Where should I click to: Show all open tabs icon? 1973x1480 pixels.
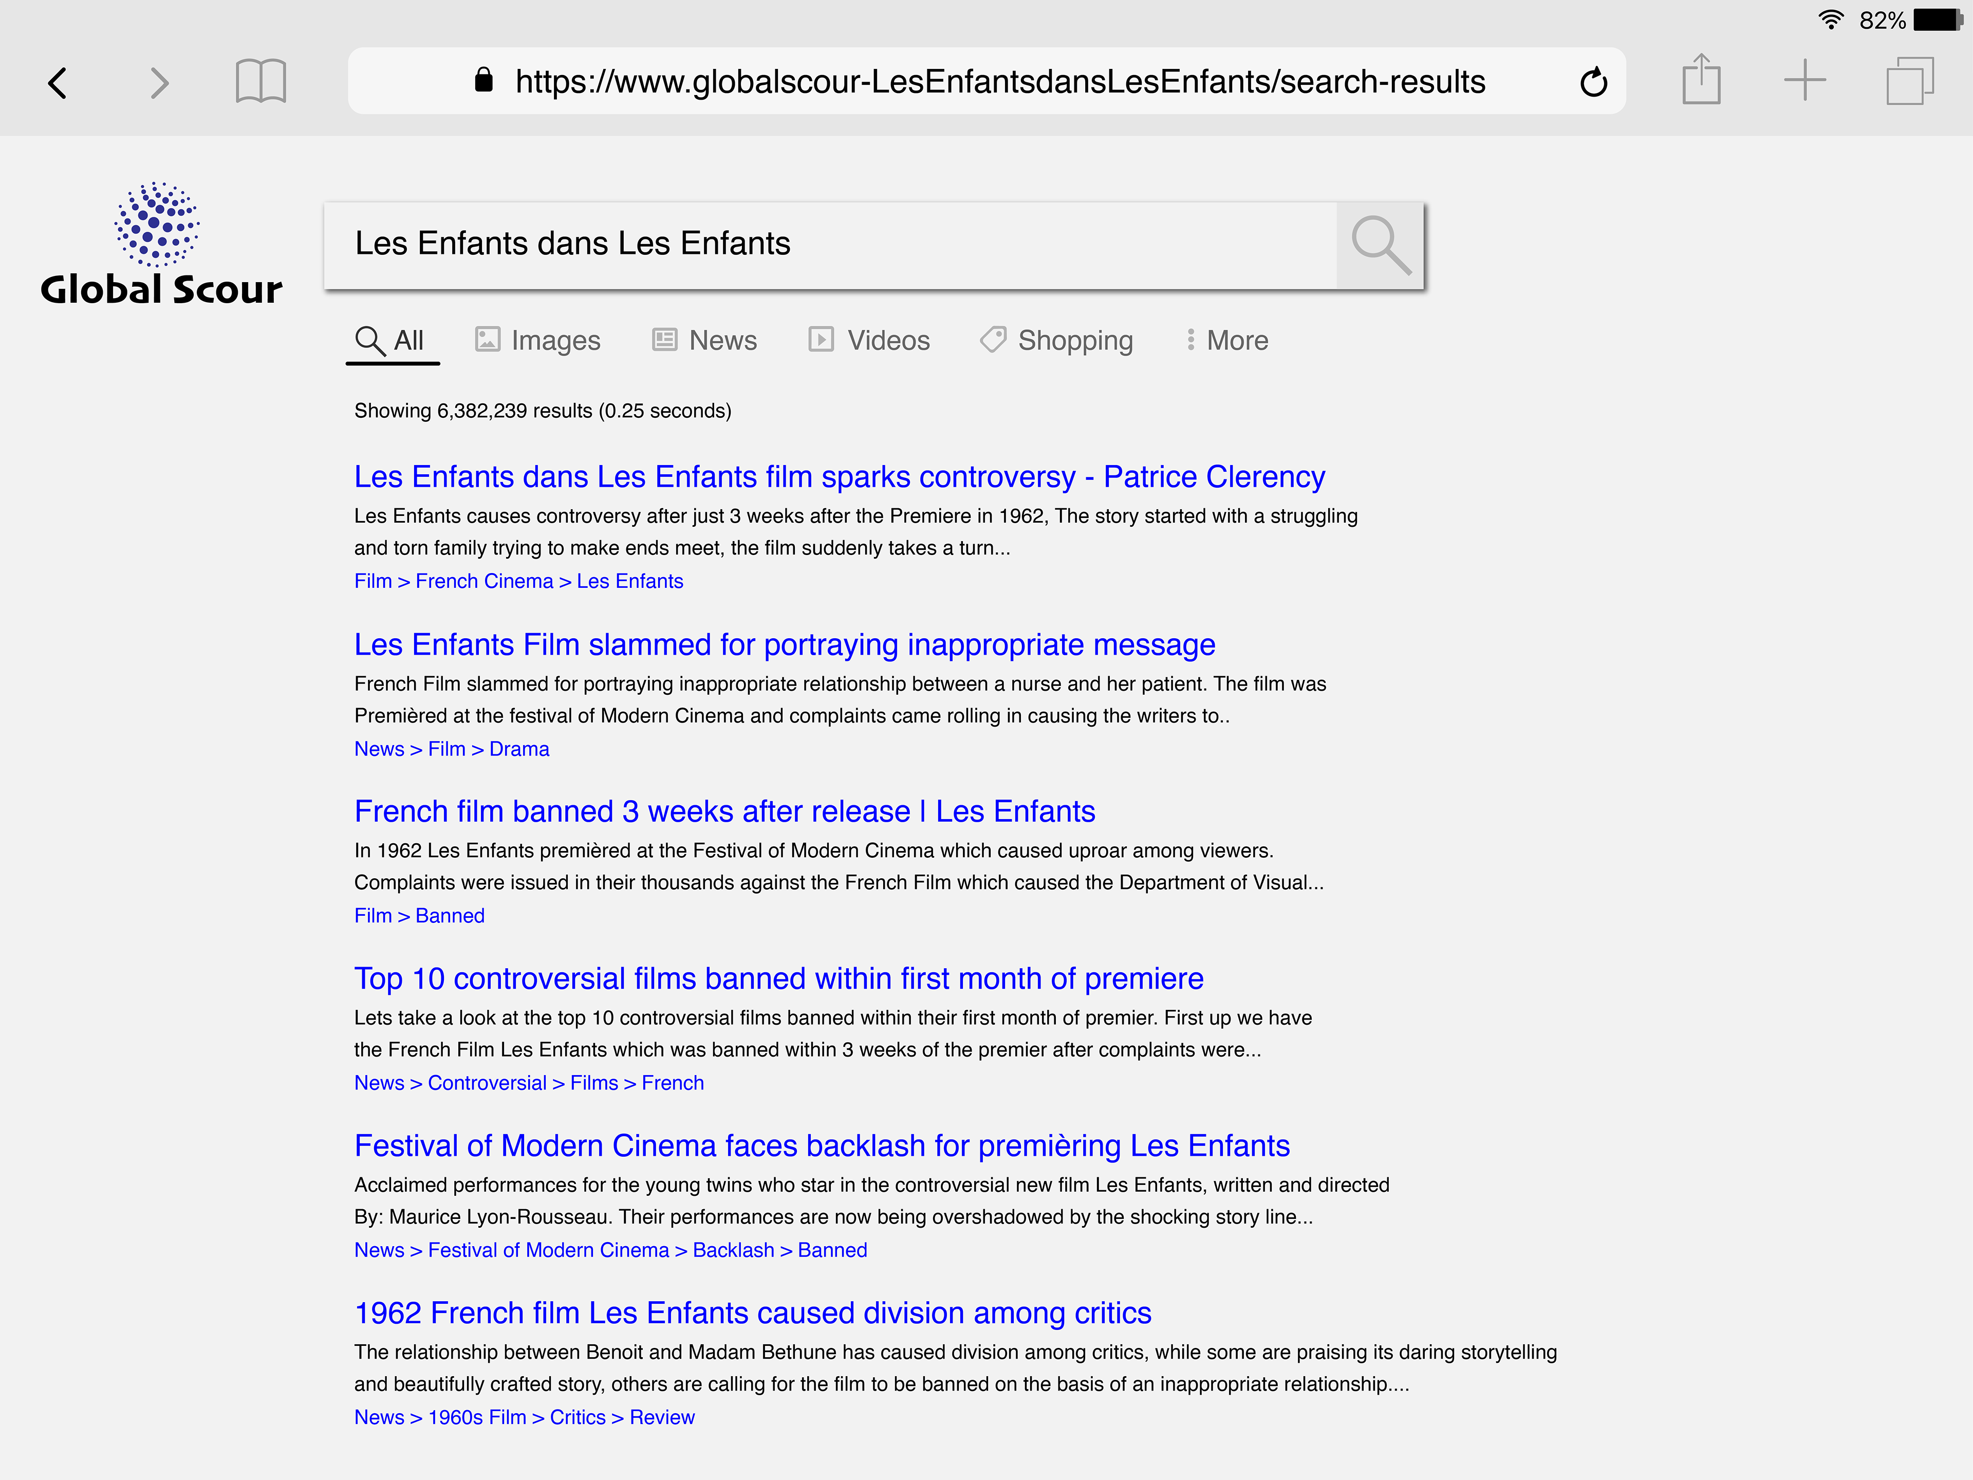[x=1909, y=81]
